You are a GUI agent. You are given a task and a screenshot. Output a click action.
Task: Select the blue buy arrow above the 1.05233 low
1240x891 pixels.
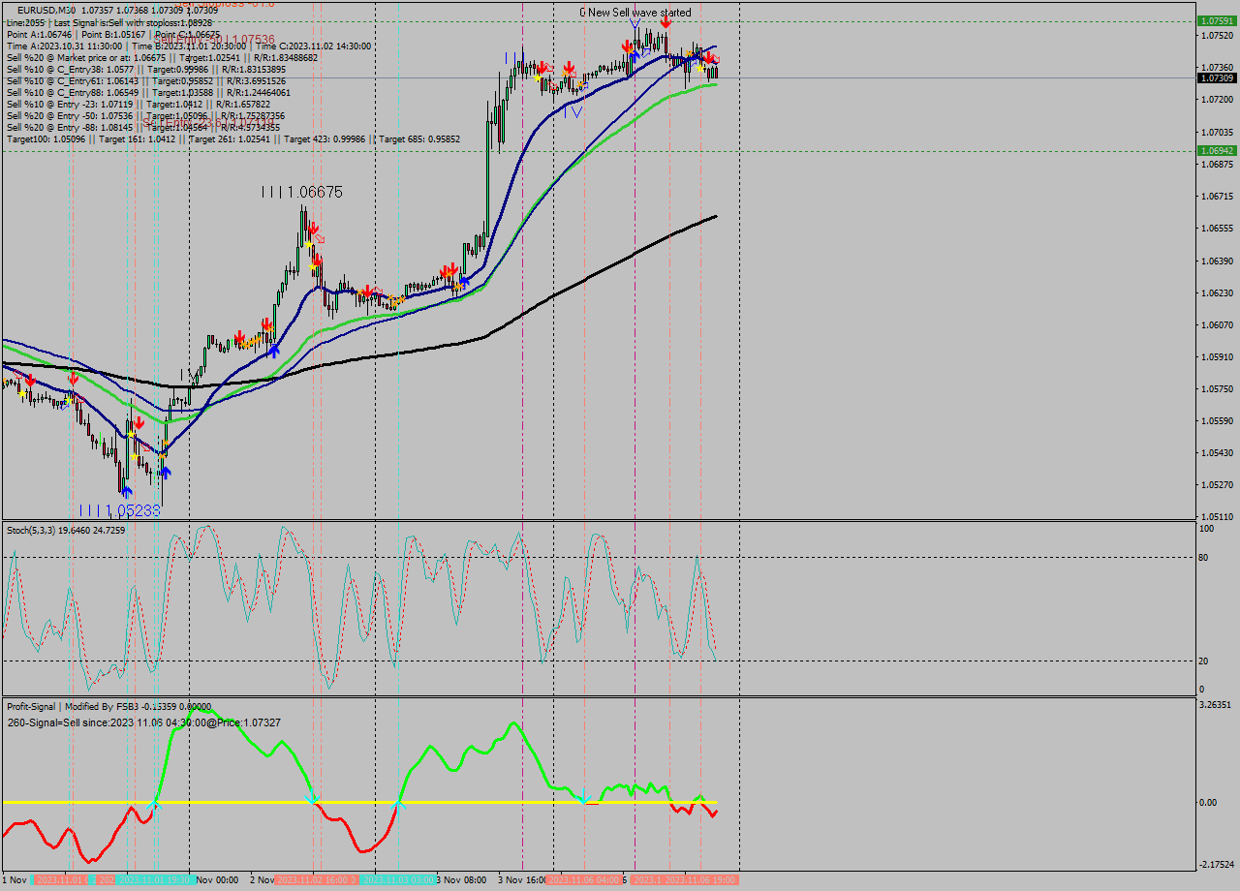(x=127, y=492)
